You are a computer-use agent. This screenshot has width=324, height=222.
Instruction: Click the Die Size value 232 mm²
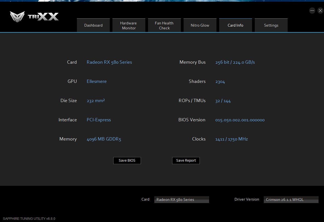(96, 101)
